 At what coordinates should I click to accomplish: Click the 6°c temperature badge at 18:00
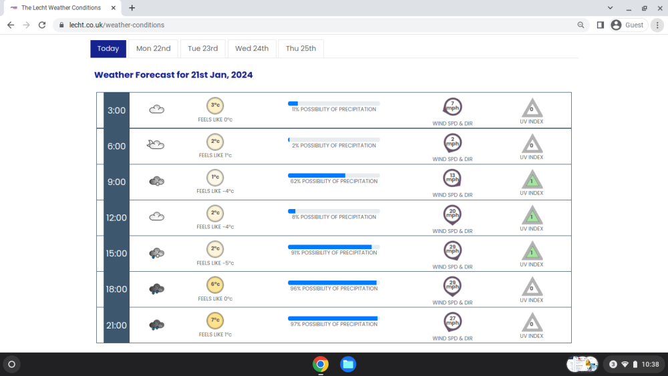[215, 285]
